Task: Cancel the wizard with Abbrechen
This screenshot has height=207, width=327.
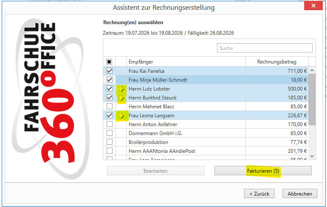Action: point(300,193)
